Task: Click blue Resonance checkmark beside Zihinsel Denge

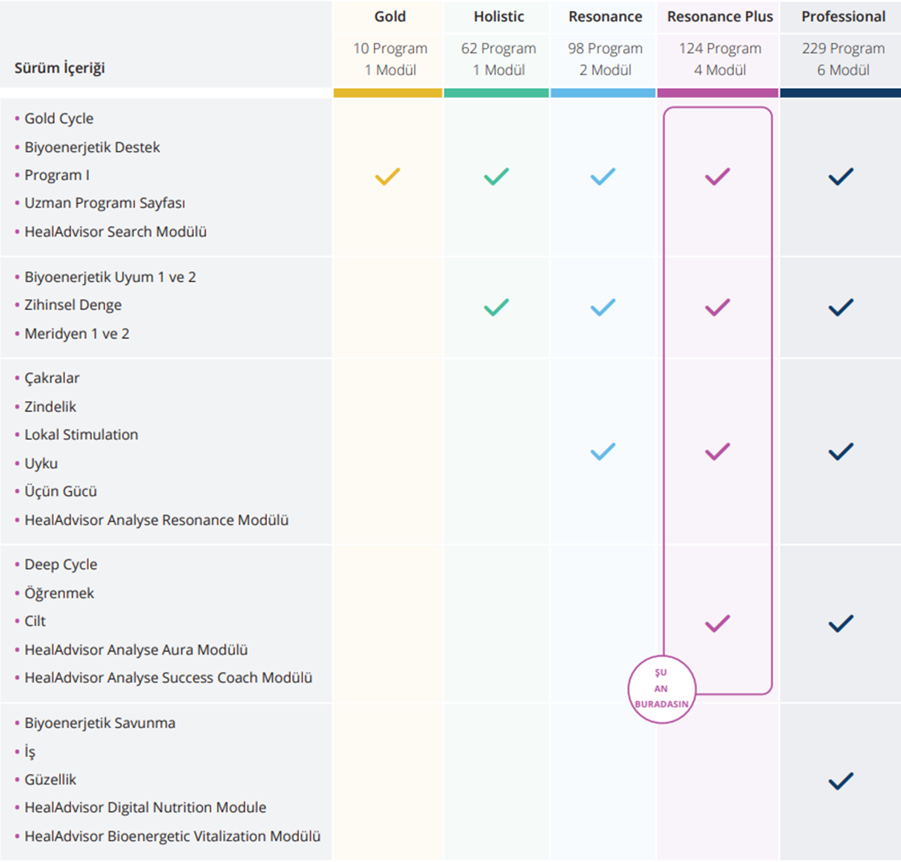Action: [x=602, y=307]
